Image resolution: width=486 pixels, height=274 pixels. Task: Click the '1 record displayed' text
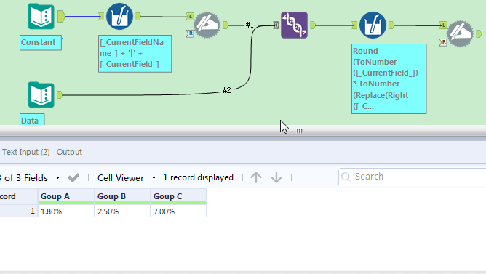(198, 177)
